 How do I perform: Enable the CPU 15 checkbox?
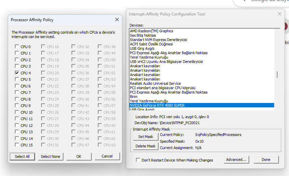[x=17, y=145]
